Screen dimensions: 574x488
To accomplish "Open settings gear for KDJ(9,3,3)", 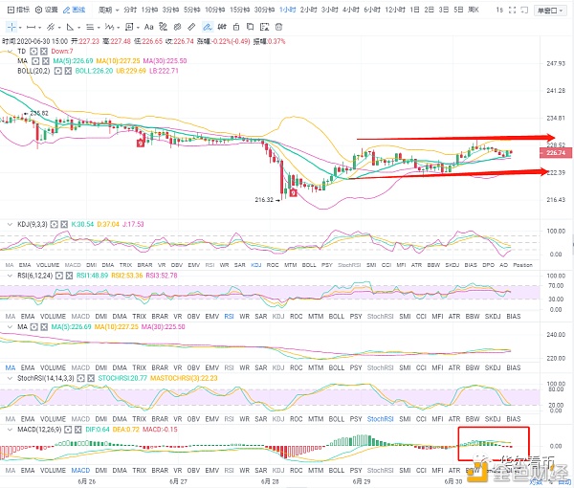I will 55,224.
